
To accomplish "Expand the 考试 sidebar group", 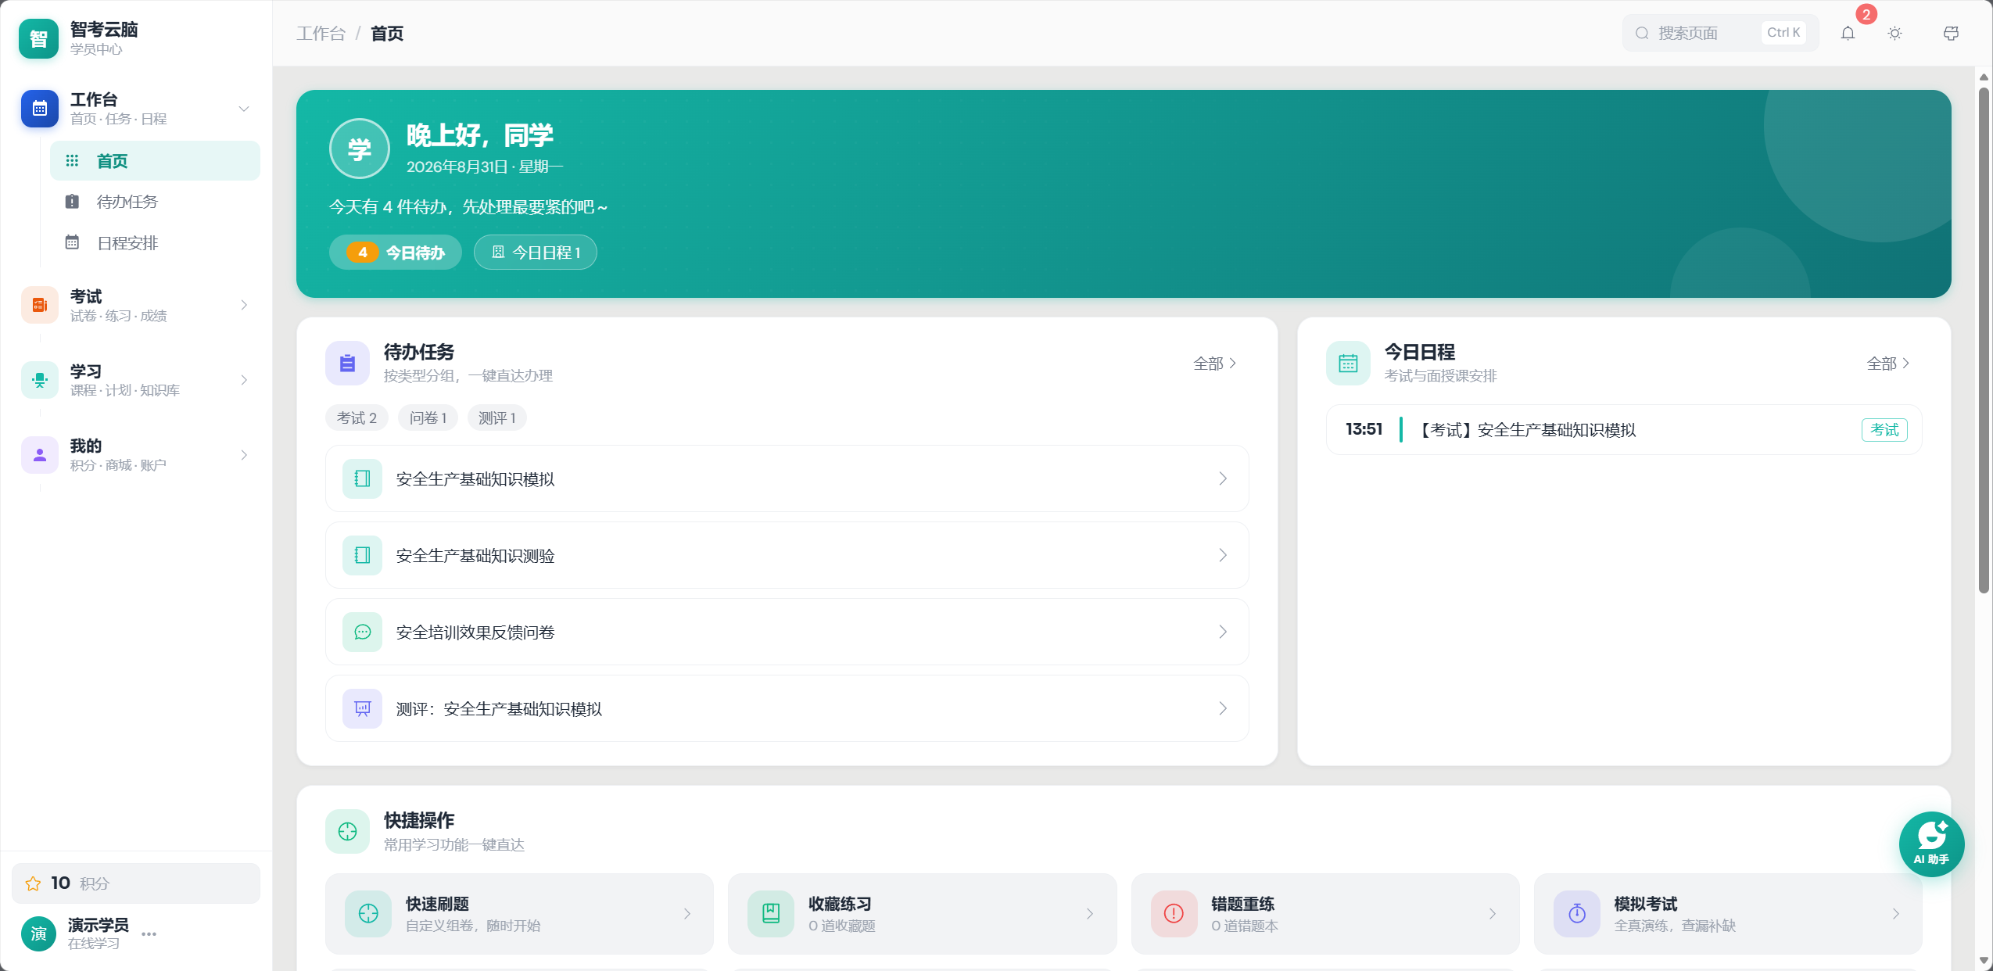I will point(244,305).
